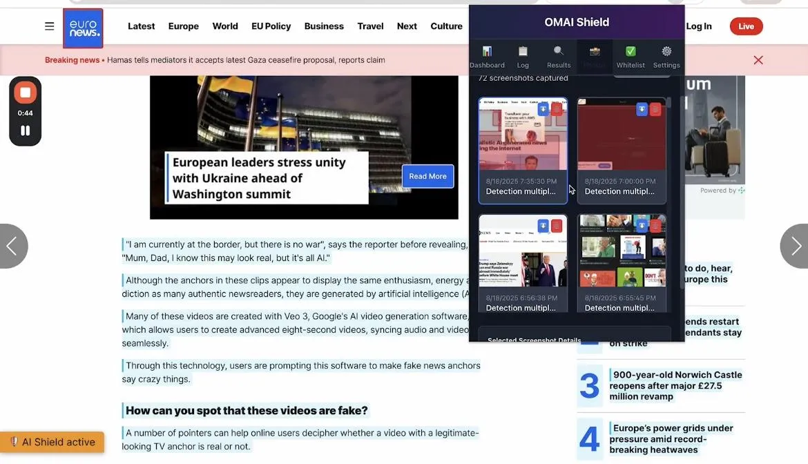Click the '72 screenshots captured' text
Screen dimensions: 808x464
click(523, 78)
